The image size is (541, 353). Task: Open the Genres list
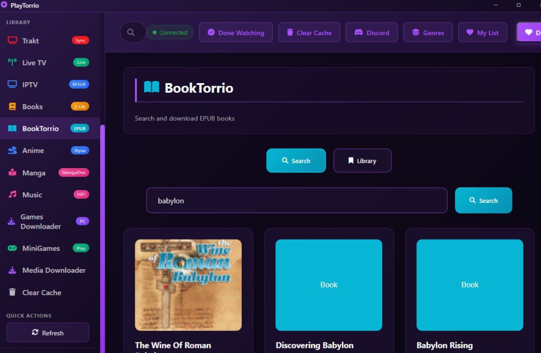pos(428,33)
